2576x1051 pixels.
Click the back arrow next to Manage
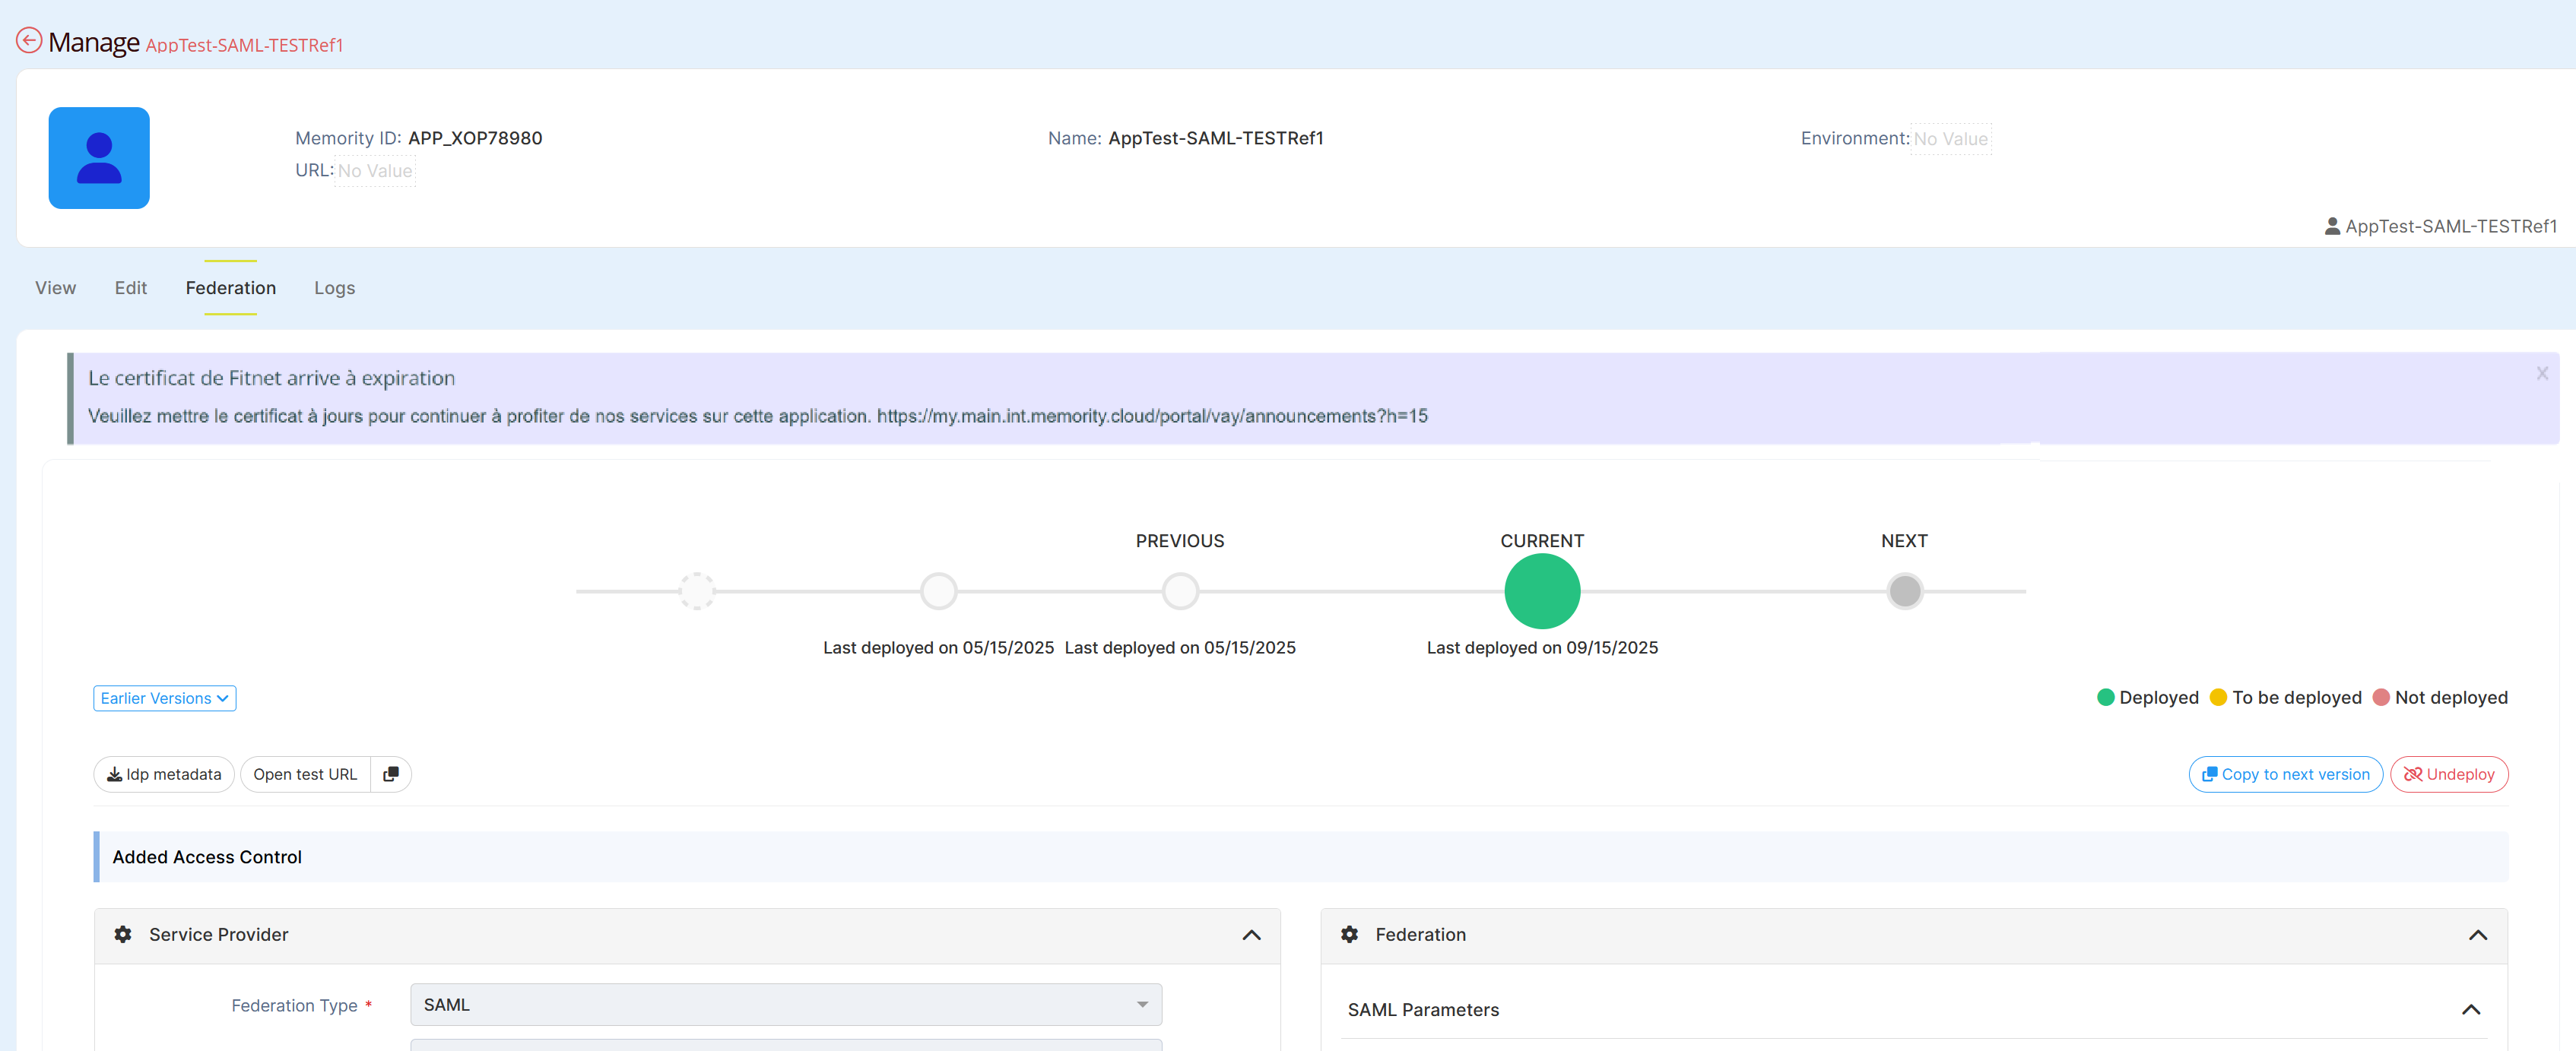point(29,41)
